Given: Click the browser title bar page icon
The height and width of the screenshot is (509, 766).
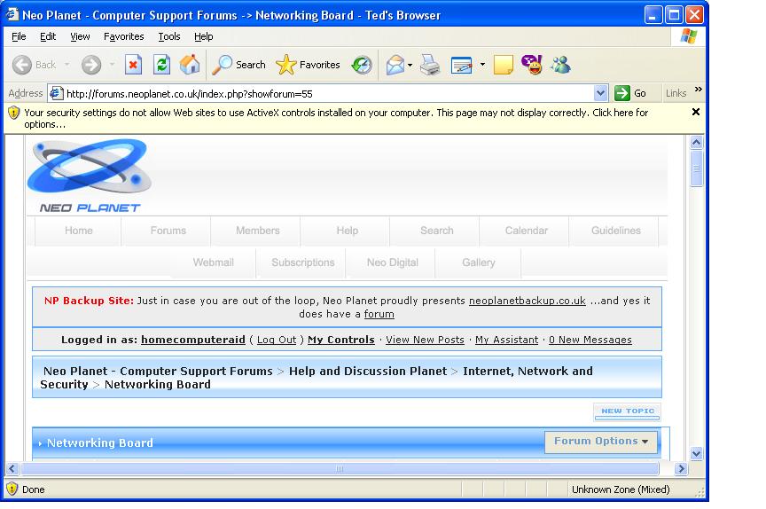Looking at the screenshot, I should [12, 15].
